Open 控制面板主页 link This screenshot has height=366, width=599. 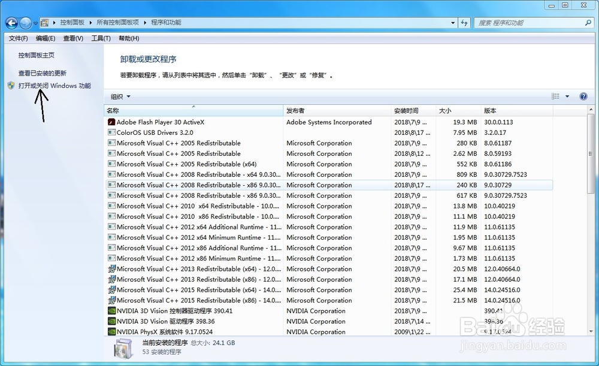tap(37, 55)
